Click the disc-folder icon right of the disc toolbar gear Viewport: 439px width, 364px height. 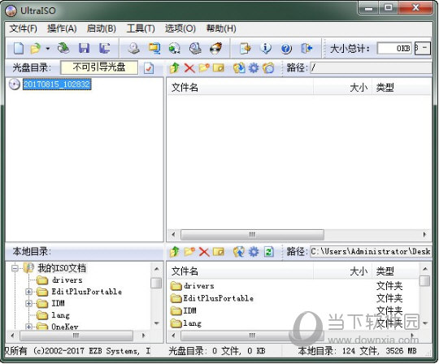click(x=268, y=68)
